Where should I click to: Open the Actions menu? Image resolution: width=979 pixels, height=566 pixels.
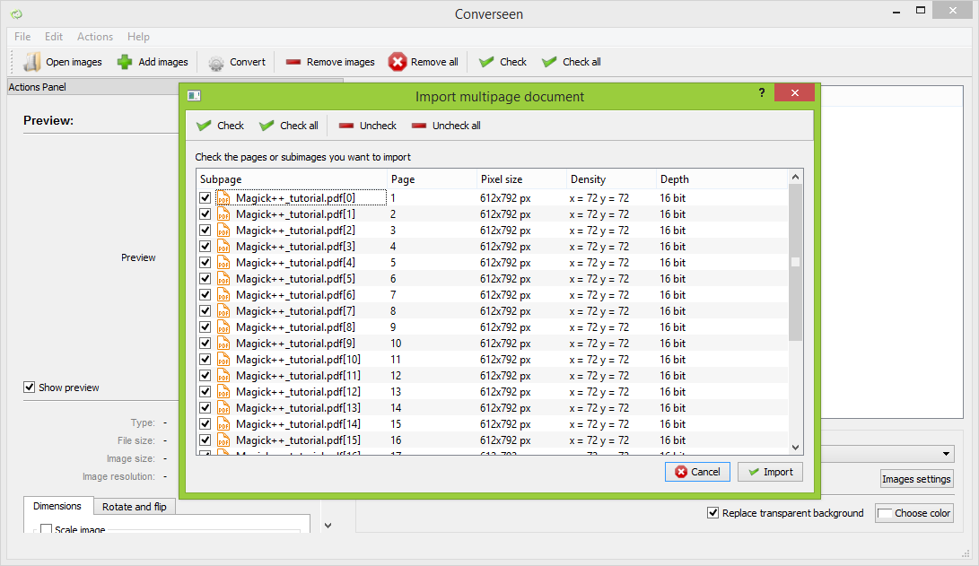(x=95, y=37)
